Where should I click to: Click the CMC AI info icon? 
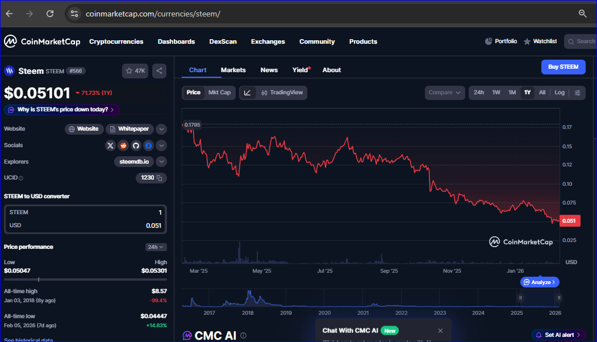[243, 336]
